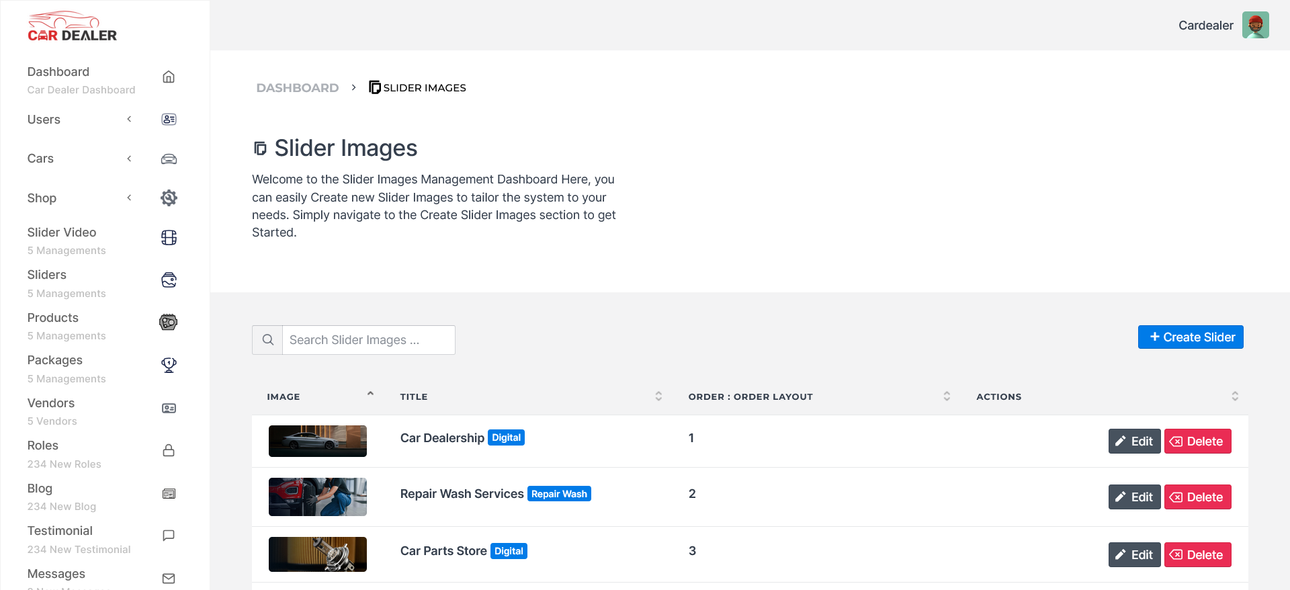Click the search magnifier icon

[267, 340]
